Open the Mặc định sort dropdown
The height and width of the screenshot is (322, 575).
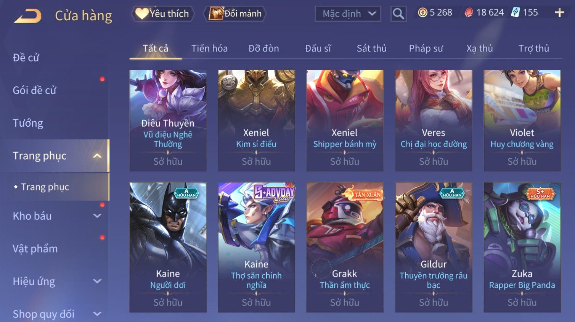(348, 14)
